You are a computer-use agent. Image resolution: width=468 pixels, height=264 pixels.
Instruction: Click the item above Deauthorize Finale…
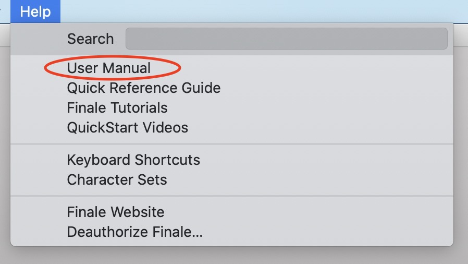click(x=115, y=212)
